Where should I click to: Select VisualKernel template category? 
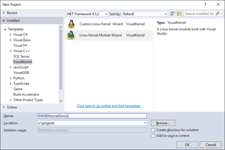pos(22,62)
